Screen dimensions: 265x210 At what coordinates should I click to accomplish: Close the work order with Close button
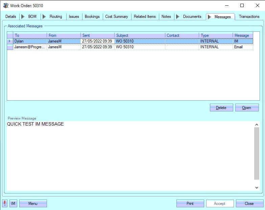click(x=249, y=204)
